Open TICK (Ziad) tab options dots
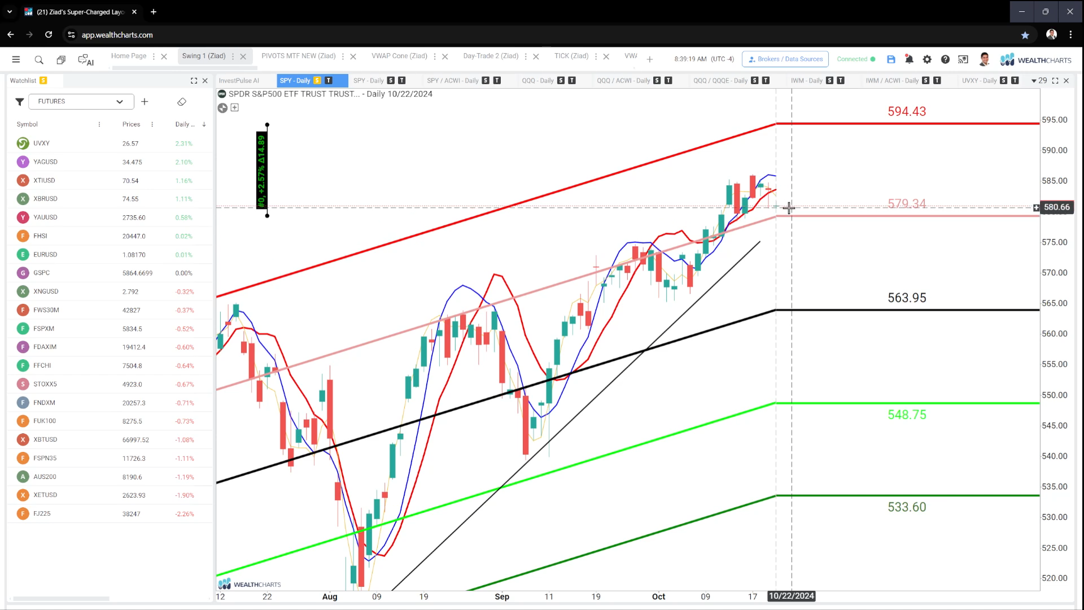This screenshot has width=1084, height=610. coord(596,56)
